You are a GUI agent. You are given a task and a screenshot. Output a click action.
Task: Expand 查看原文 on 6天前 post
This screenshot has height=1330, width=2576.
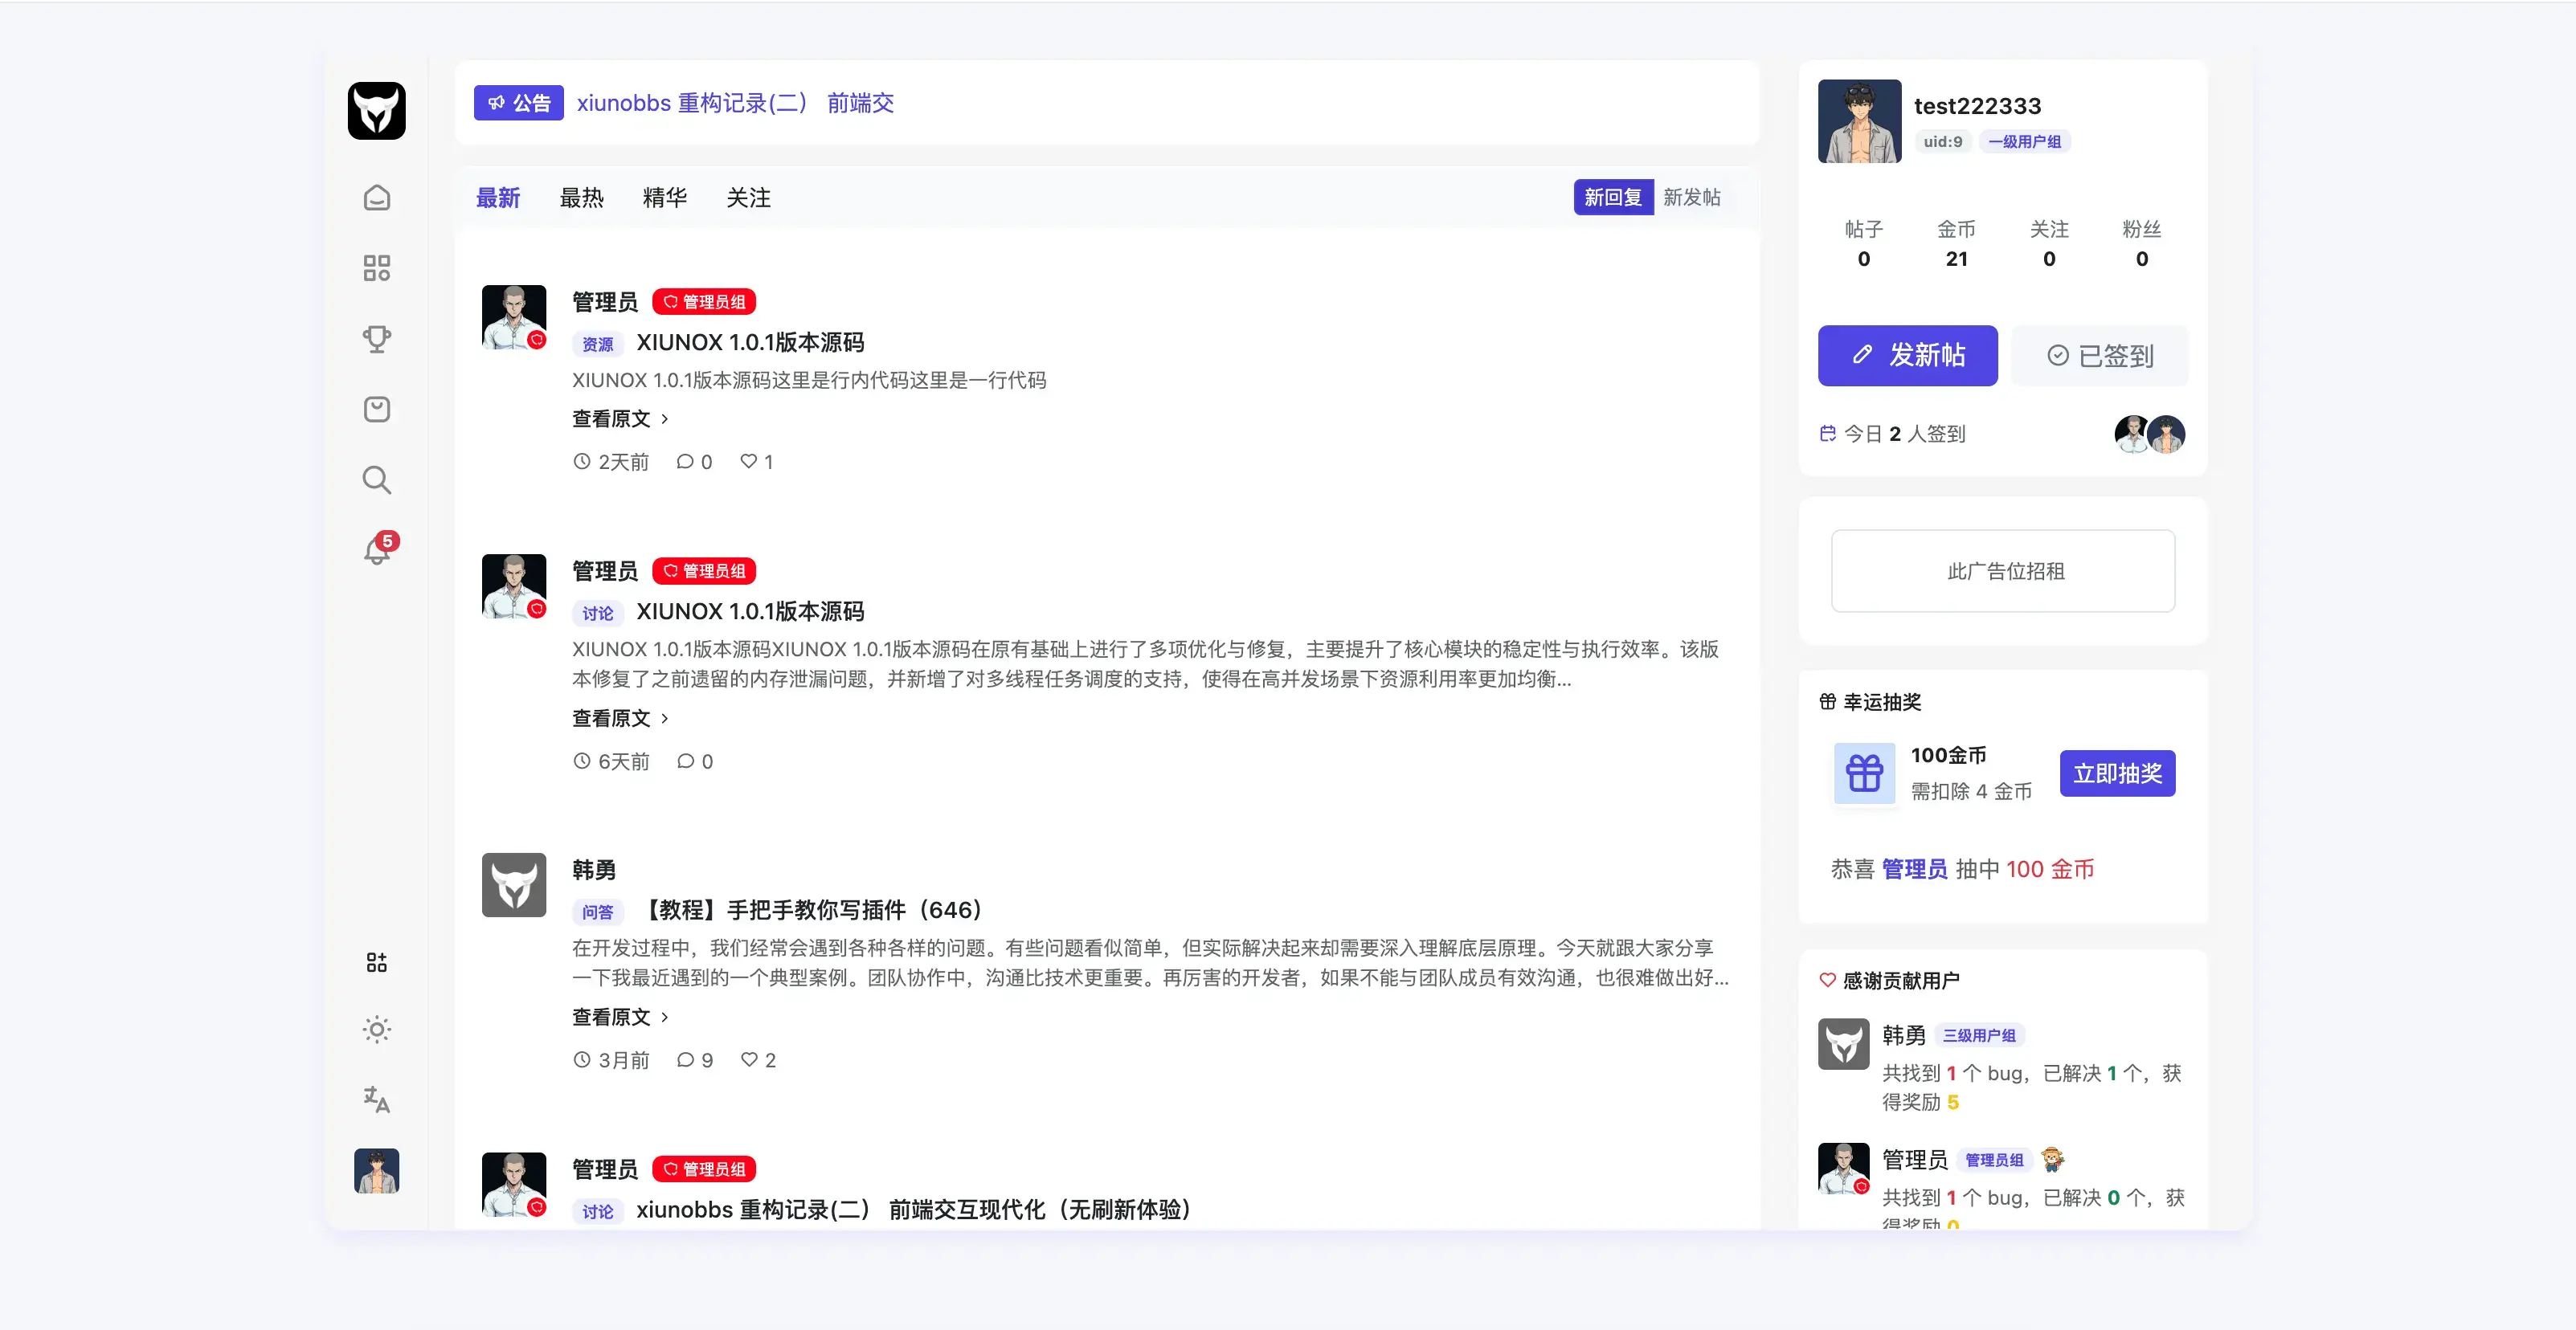(620, 719)
